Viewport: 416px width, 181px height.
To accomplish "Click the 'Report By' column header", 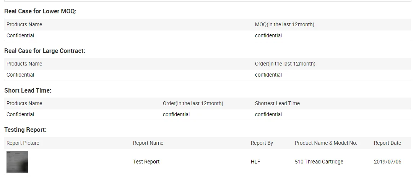I will coord(262,143).
